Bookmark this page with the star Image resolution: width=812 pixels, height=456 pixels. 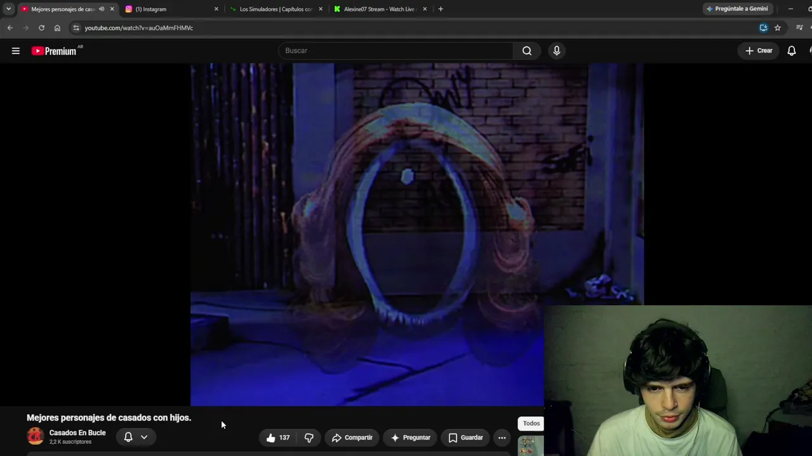(778, 28)
